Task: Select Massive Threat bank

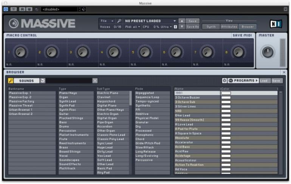Action: tap(32, 105)
